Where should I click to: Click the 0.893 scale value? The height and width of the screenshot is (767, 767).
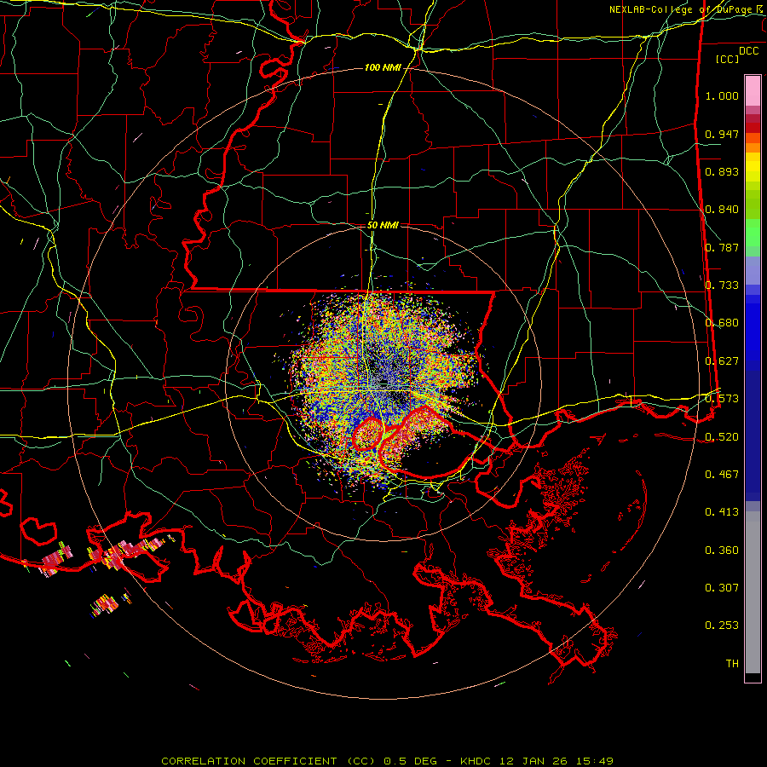click(722, 171)
